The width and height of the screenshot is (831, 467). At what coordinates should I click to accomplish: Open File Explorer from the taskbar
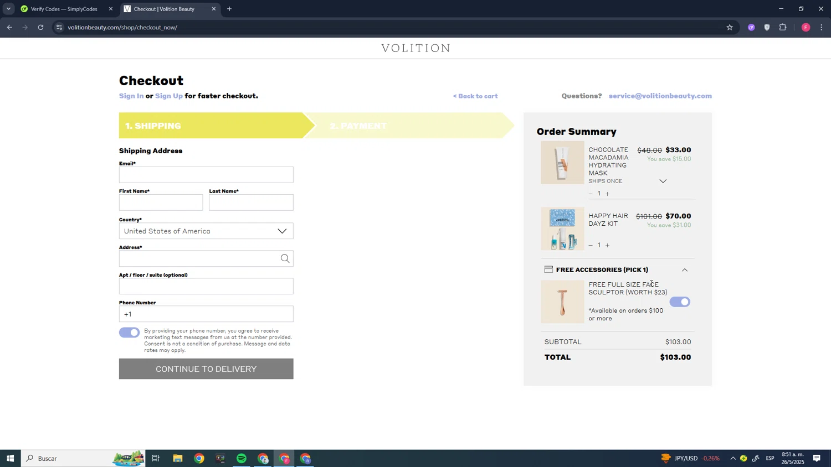pos(178,458)
